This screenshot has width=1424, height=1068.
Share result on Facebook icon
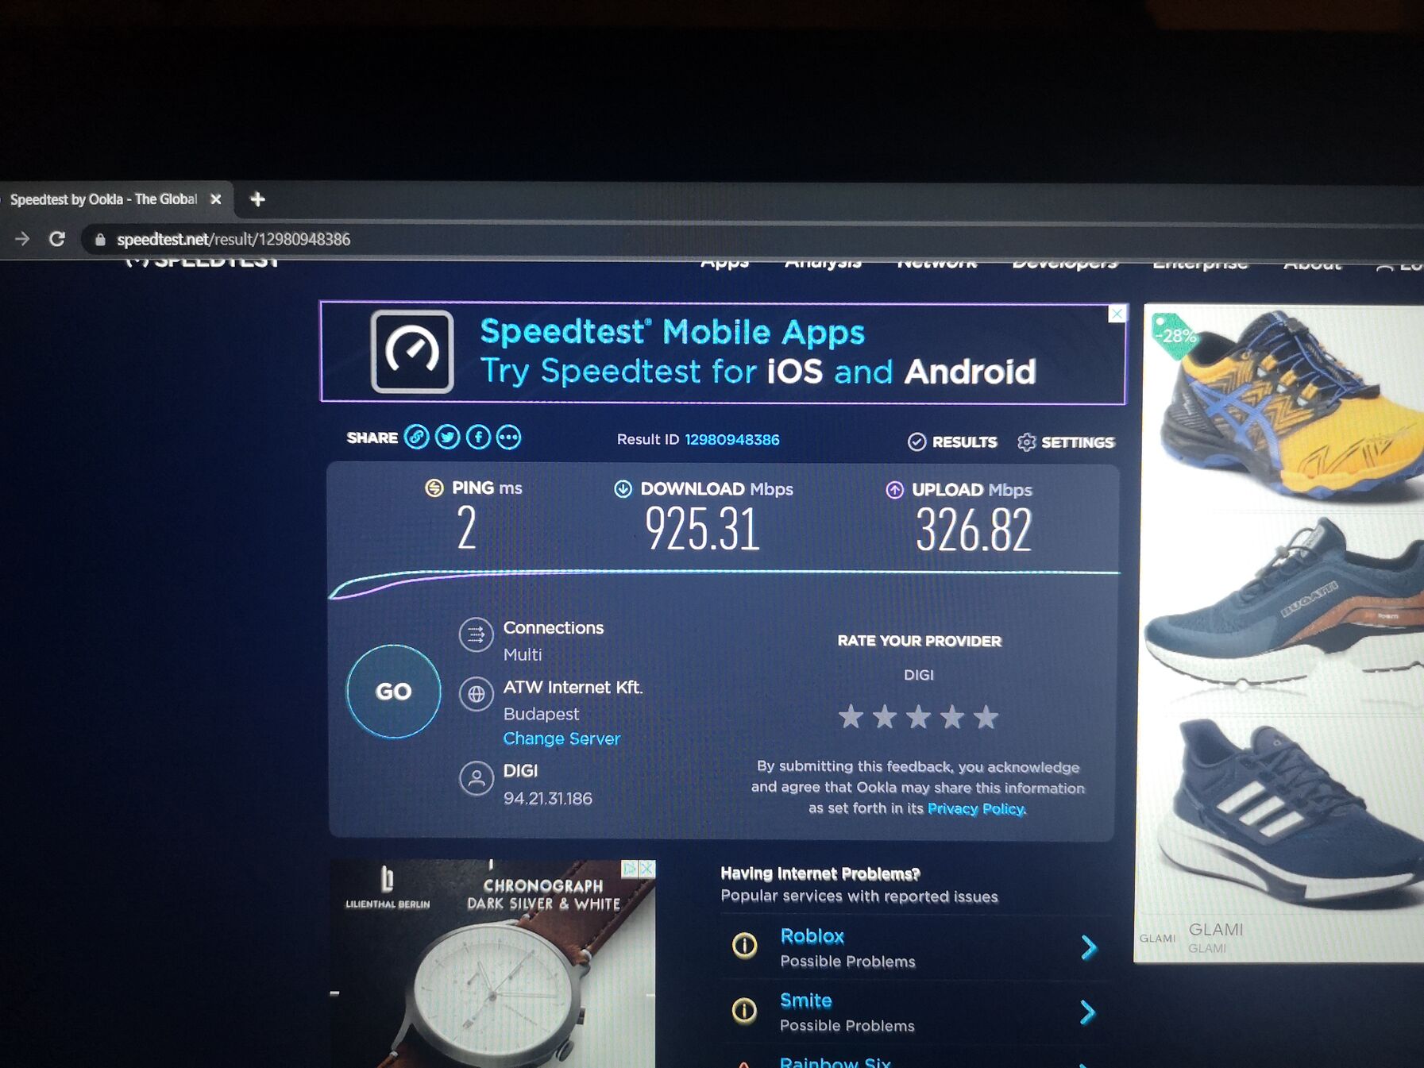pos(478,437)
